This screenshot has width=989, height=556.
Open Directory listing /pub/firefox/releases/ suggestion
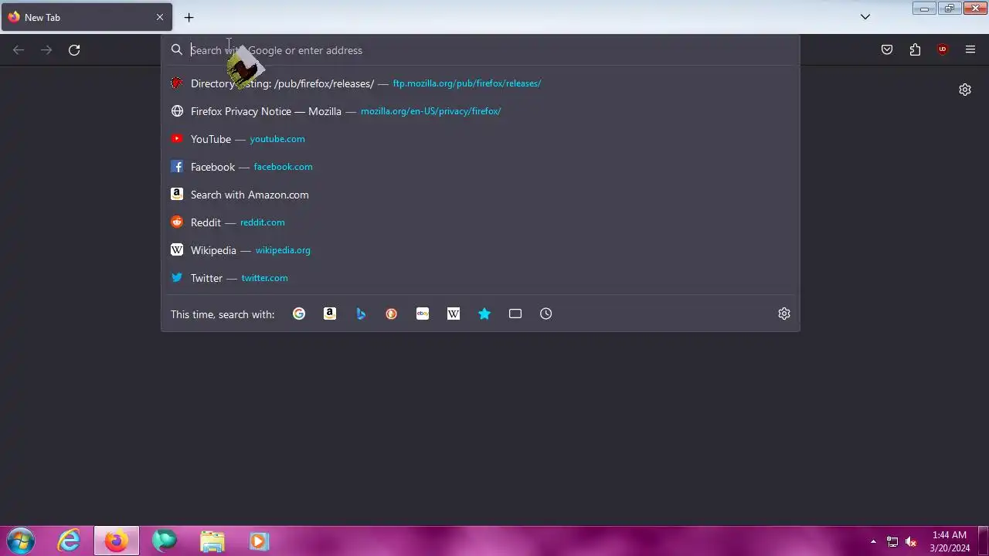(480, 83)
